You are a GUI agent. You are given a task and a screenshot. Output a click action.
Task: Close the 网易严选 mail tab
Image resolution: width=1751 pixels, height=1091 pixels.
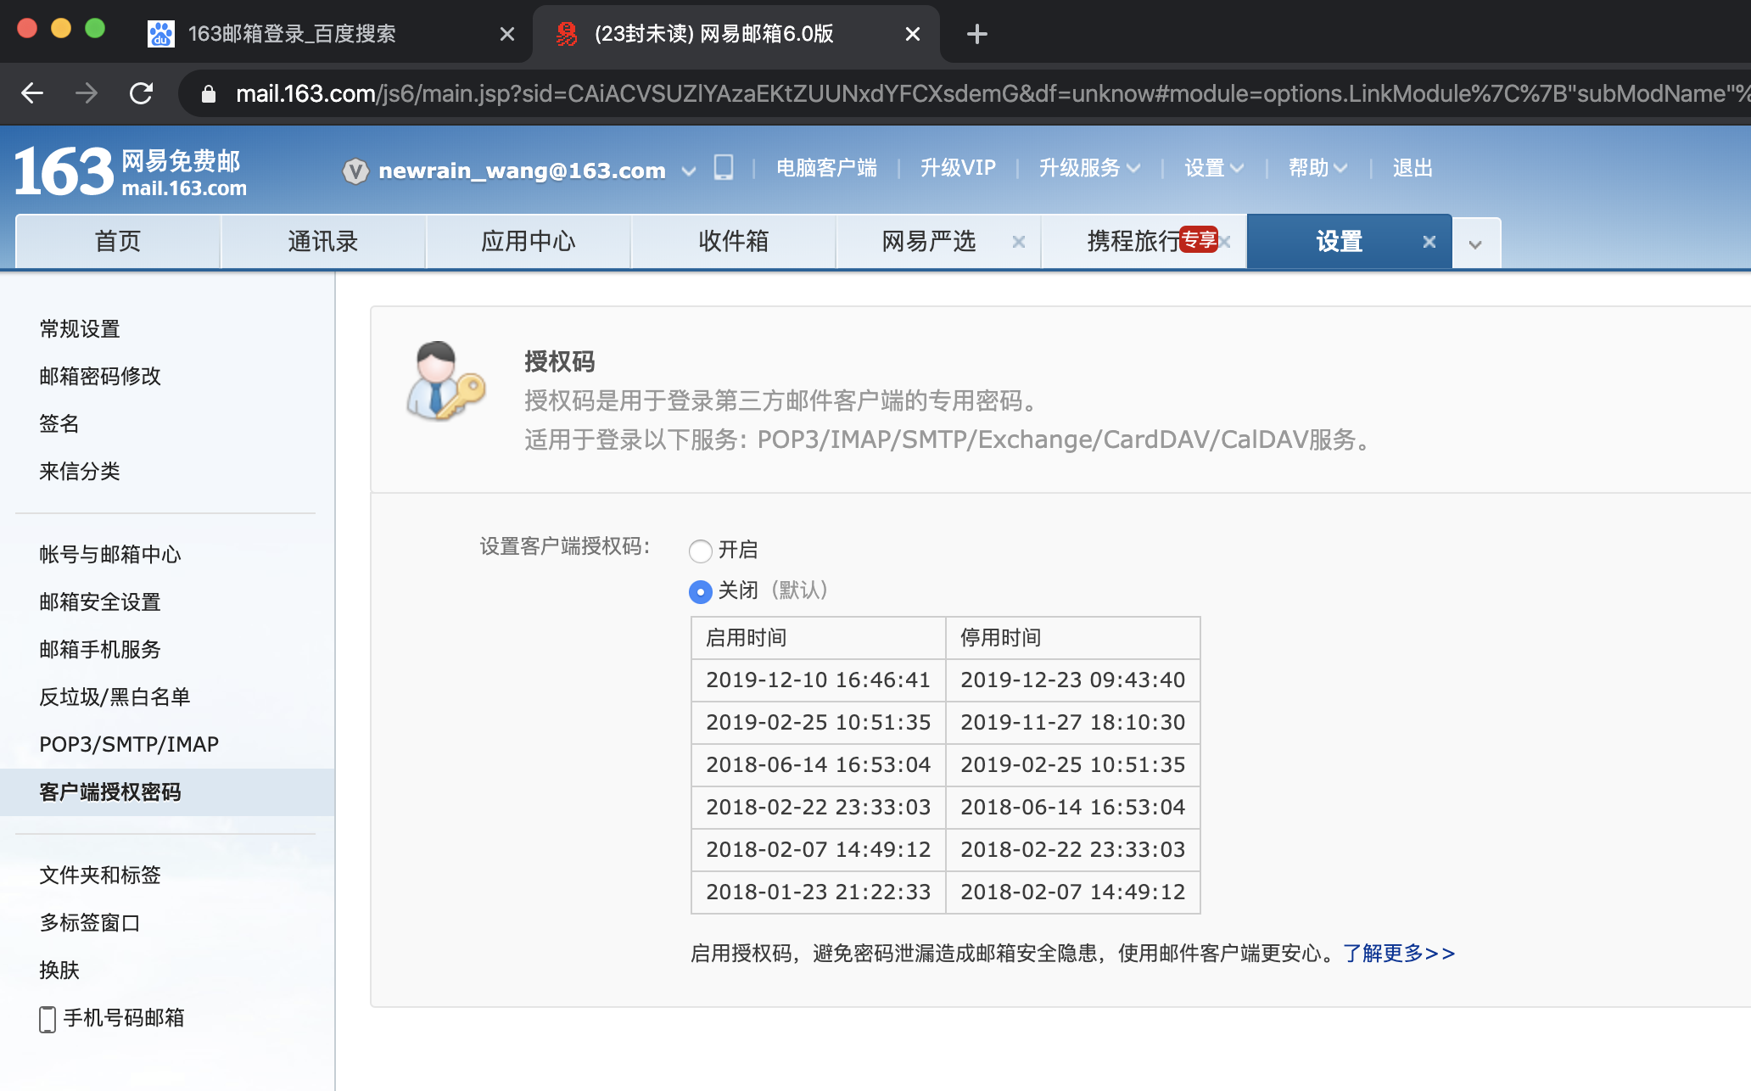[1019, 242]
